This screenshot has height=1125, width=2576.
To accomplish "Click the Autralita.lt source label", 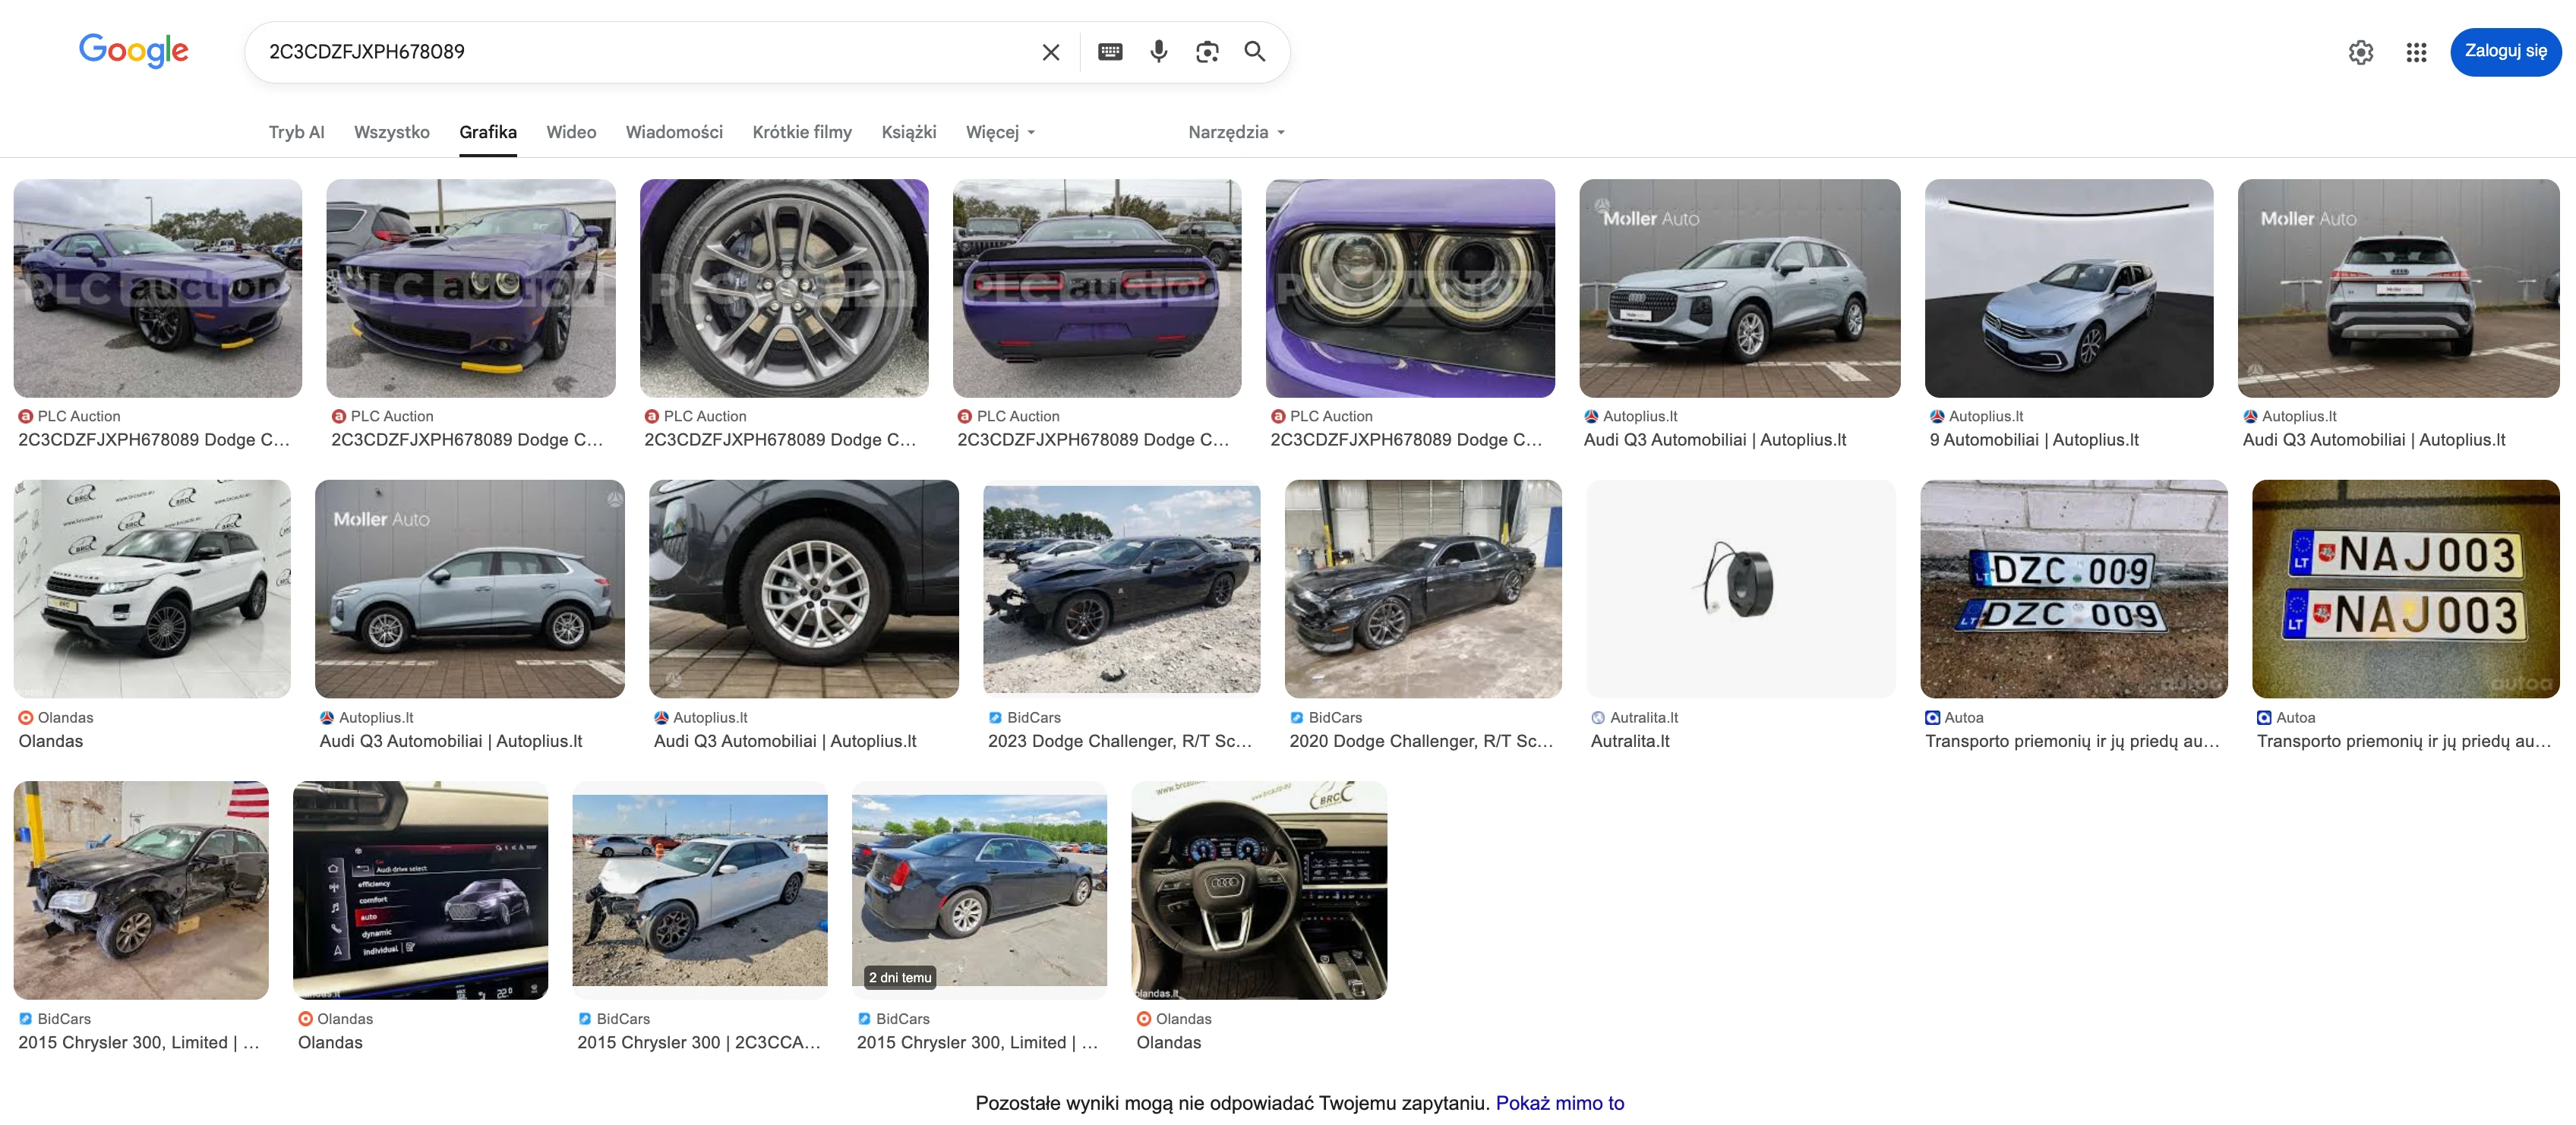I will pos(1643,717).
